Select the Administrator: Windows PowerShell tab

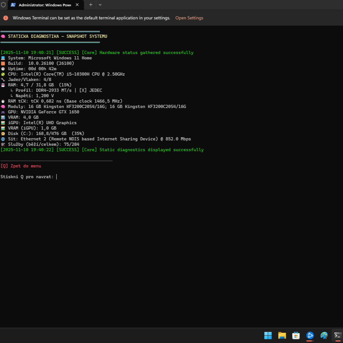point(44,5)
